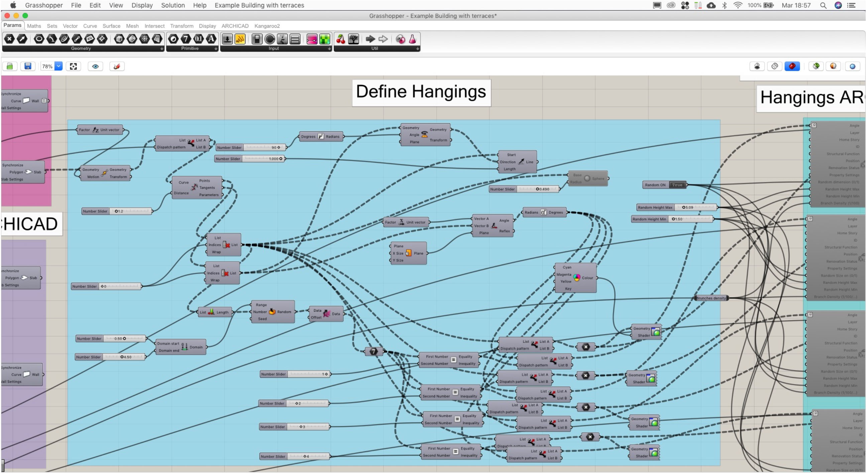
Task: Click the Equality component node icon
Action: click(x=454, y=359)
